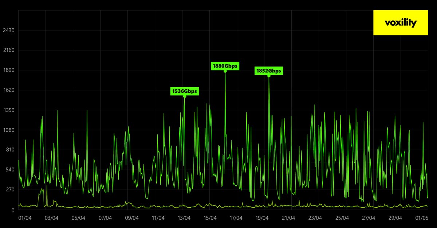Click the 07/04 date label
Screen dimensions: 437x228
(105, 218)
